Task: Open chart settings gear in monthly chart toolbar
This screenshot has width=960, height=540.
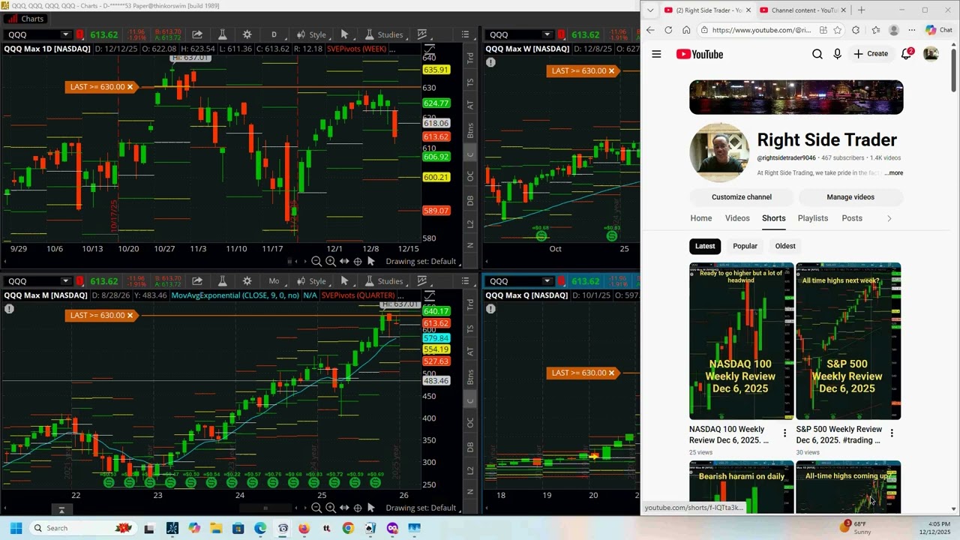Action: [247, 281]
